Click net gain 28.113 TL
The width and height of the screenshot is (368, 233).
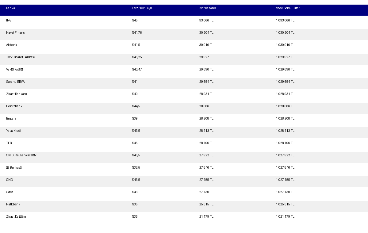tap(206, 131)
